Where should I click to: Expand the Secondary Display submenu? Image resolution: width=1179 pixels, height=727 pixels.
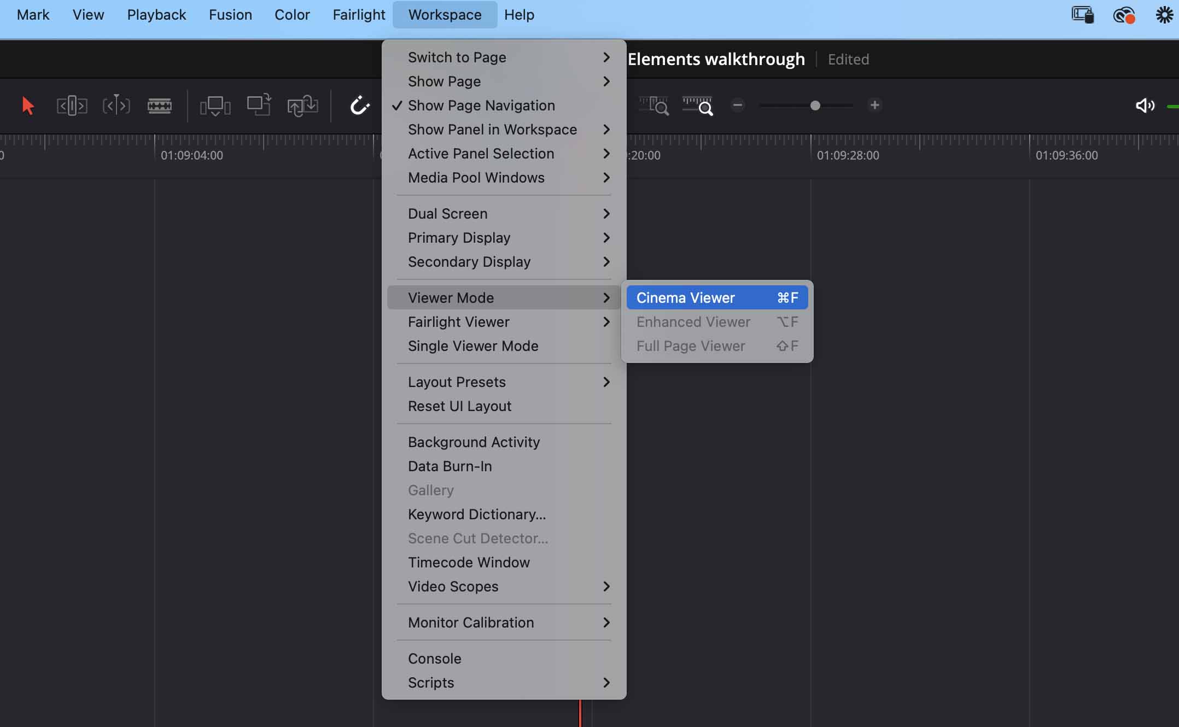(x=504, y=262)
